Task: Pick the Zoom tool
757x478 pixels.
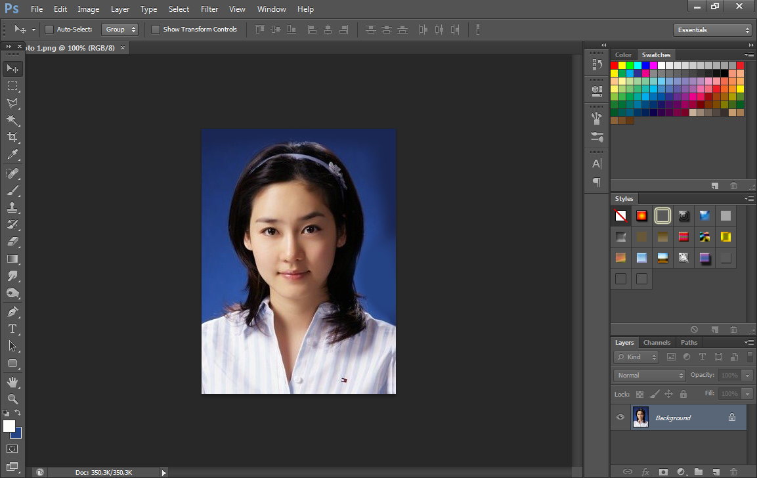Action: coord(12,399)
